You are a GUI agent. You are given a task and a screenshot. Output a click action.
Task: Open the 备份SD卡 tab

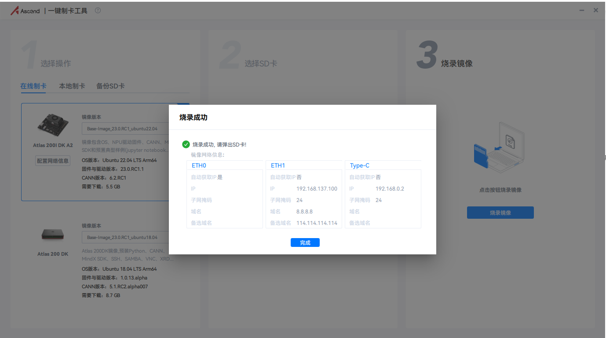pyautogui.click(x=110, y=86)
